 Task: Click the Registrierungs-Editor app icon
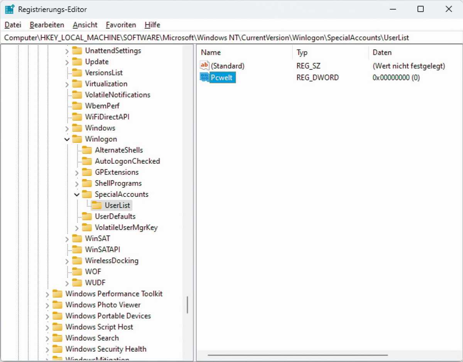pos(10,9)
